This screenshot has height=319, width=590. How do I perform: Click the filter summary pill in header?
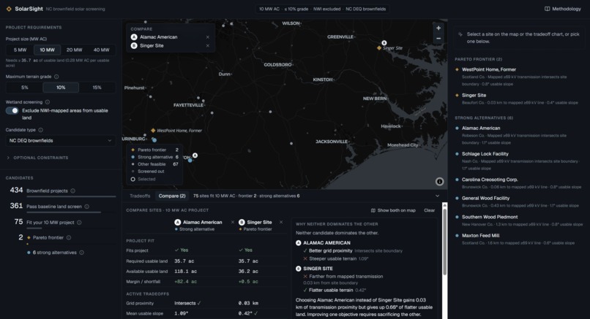(323, 9)
